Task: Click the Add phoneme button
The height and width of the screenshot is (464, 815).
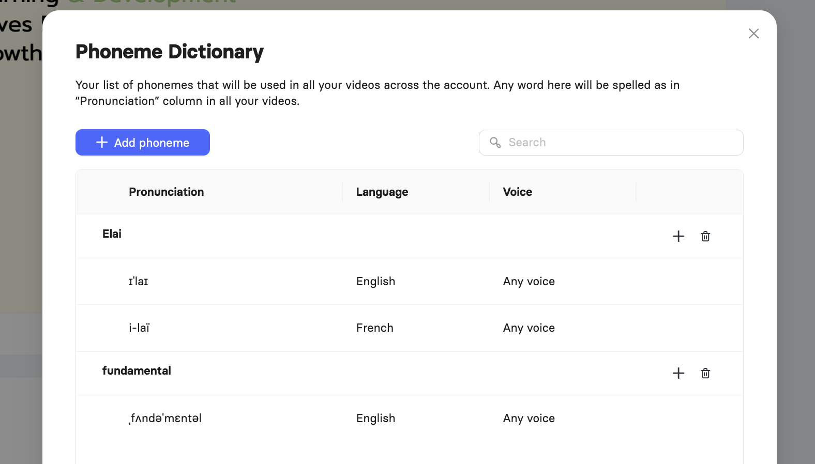Action: [143, 143]
